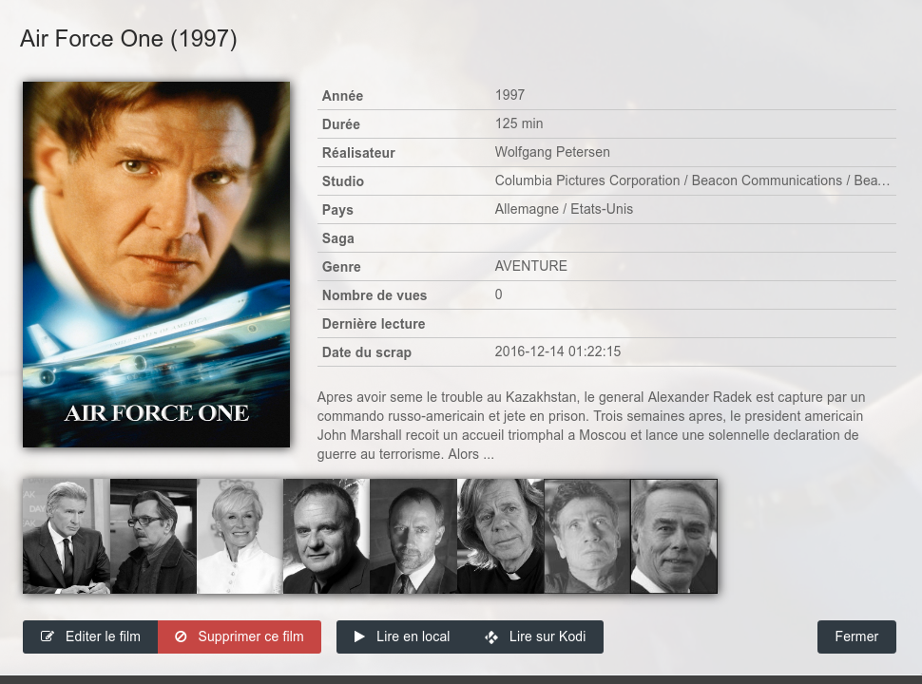922x684 pixels.
Task: Select seventh actor photo looking upward
Action: (x=587, y=536)
